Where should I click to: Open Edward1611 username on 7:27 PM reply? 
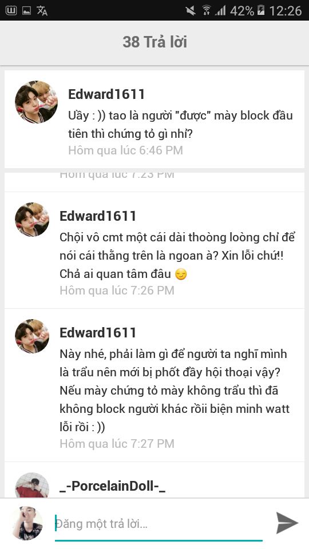tap(98, 333)
